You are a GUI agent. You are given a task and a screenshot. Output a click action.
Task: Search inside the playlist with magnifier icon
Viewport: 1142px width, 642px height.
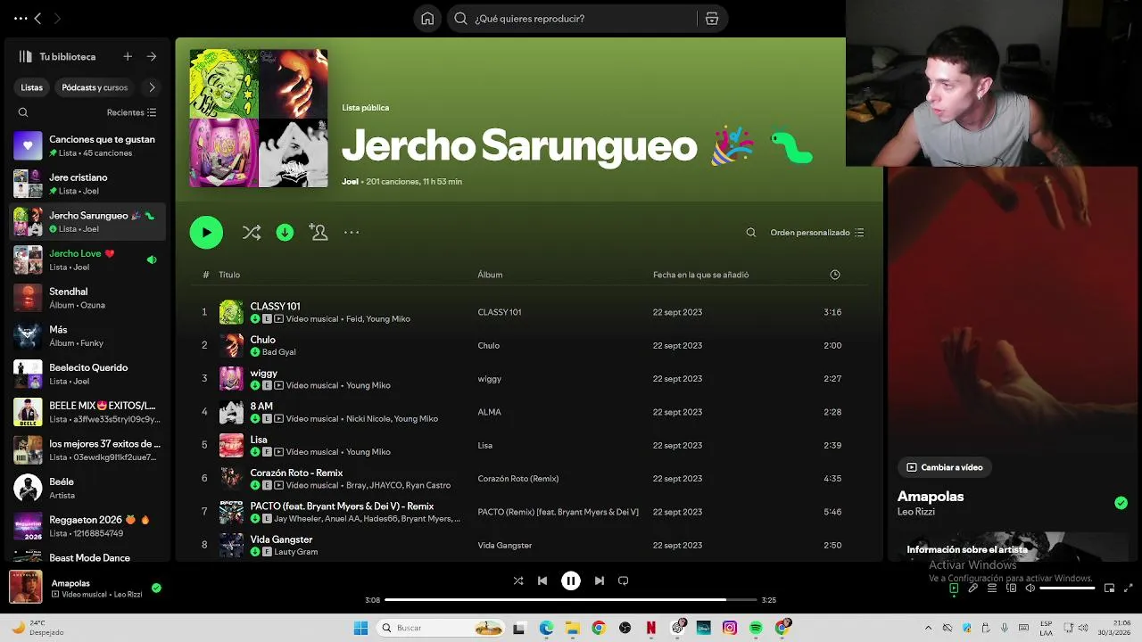(751, 233)
